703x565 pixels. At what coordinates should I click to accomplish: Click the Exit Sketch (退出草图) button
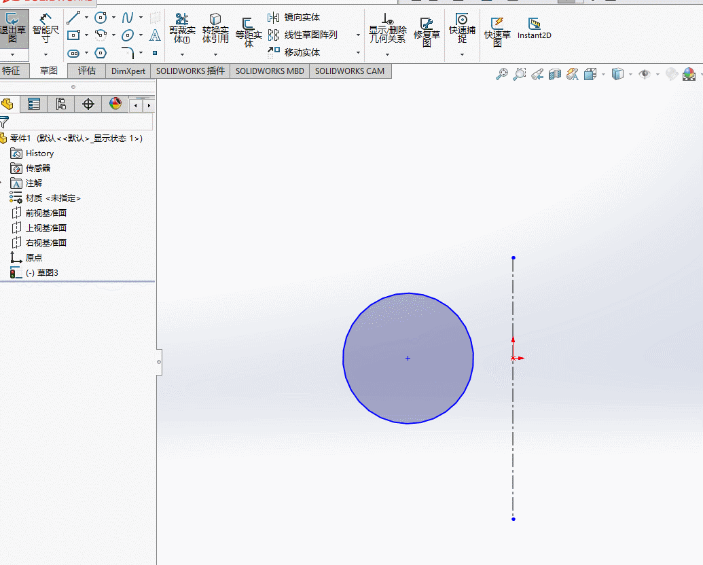tap(13, 29)
